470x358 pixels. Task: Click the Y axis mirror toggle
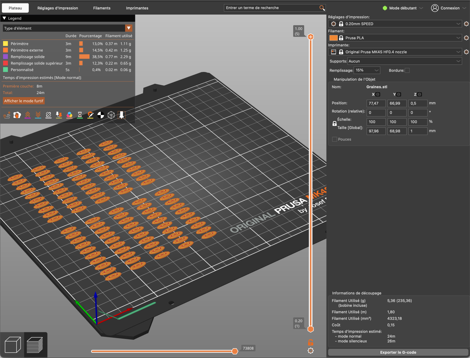[399, 94]
